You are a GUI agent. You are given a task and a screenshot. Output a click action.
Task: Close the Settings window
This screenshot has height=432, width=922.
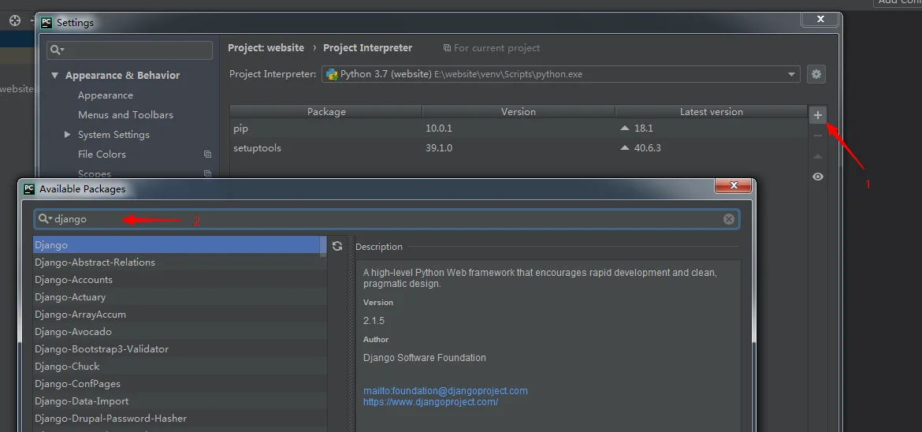coord(820,19)
